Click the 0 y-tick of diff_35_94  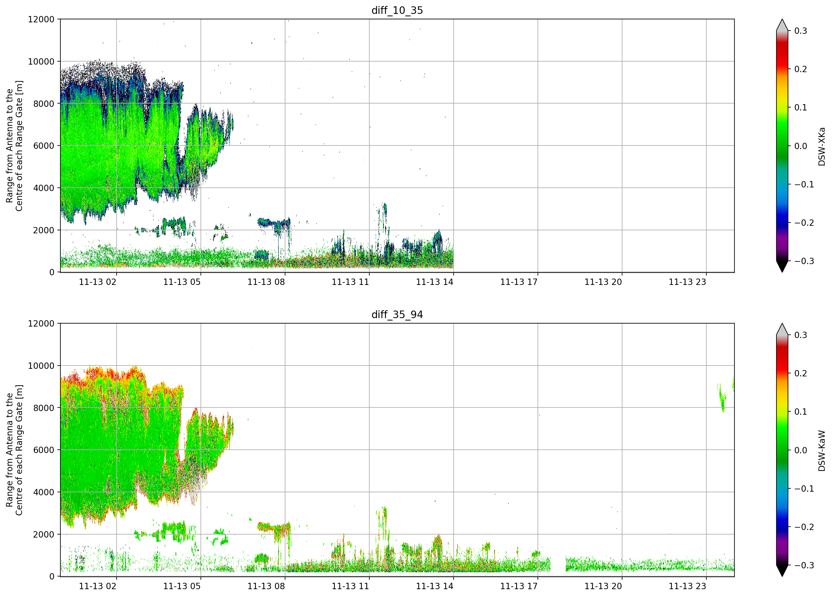tap(52, 577)
